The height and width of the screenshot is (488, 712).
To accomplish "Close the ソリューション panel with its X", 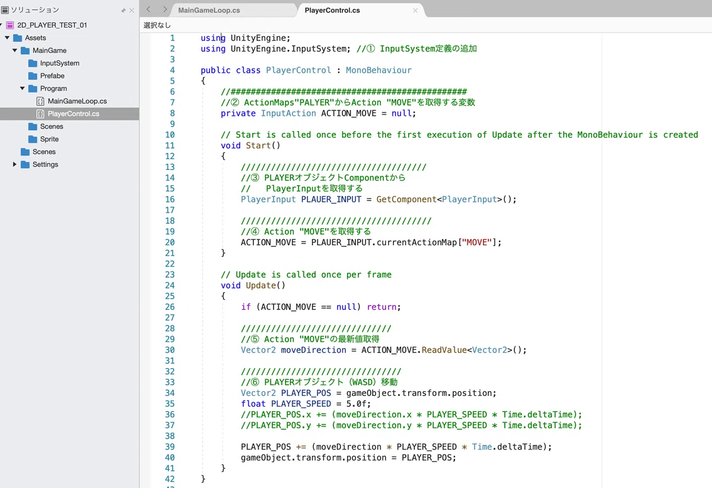I will [132, 11].
